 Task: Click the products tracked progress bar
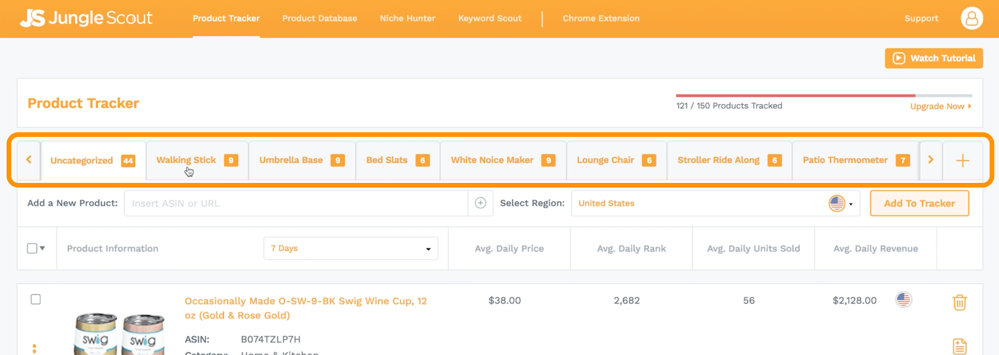(824, 96)
